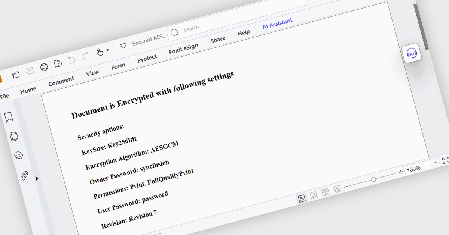The width and height of the screenshot is (449, 235).
Task: Open the Help tab
Action: point(244,33)
